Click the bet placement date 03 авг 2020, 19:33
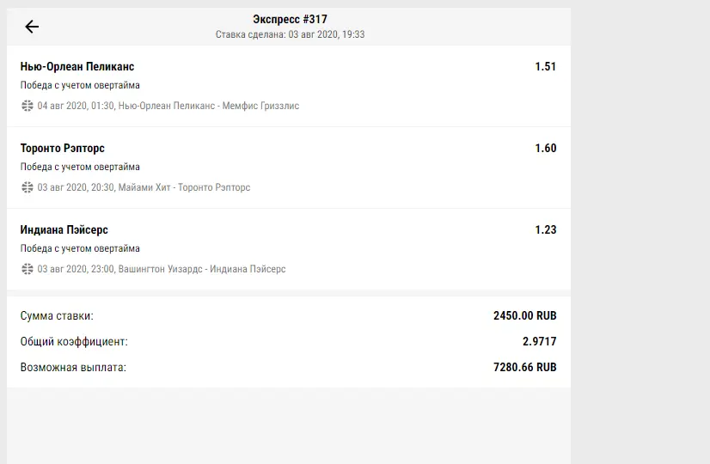 (x=327, y=34)
